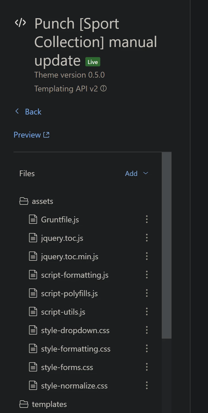
Task: Open the script-utils.js file
Action: (63, 312)
